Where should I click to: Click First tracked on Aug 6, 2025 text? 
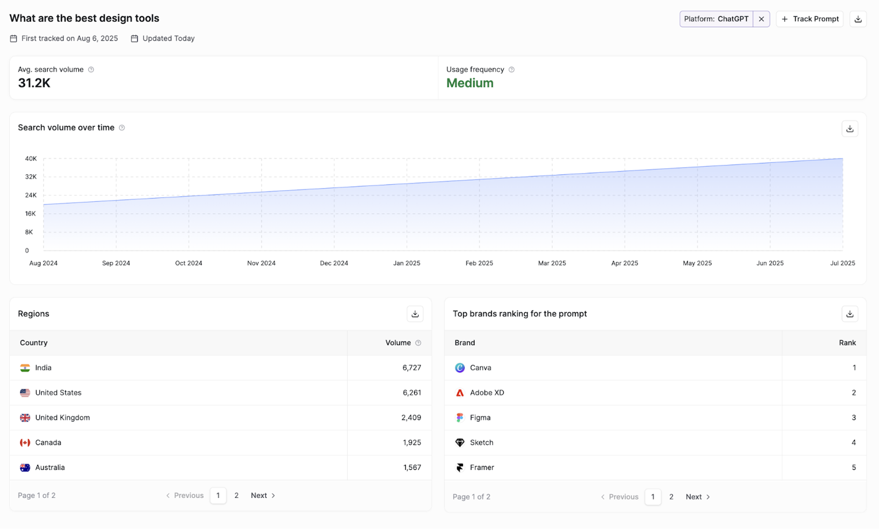[70, 38]
